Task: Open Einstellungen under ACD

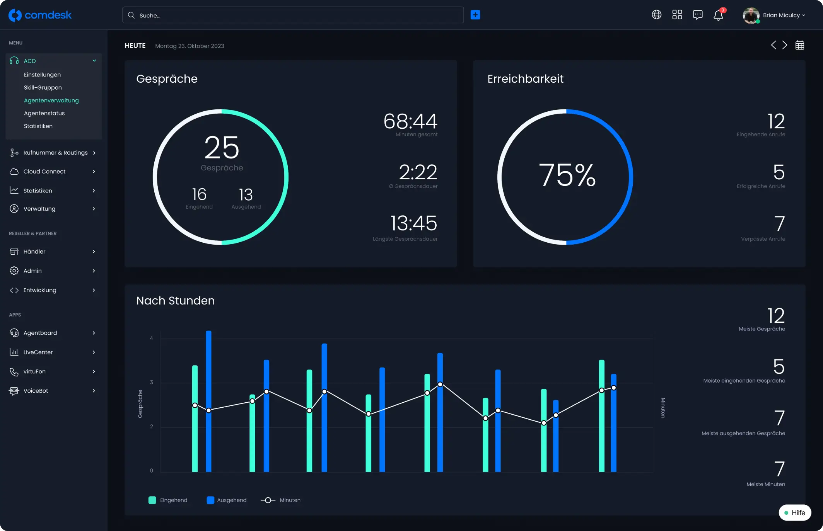Action: pyautogui.click(x=42, y=75)
